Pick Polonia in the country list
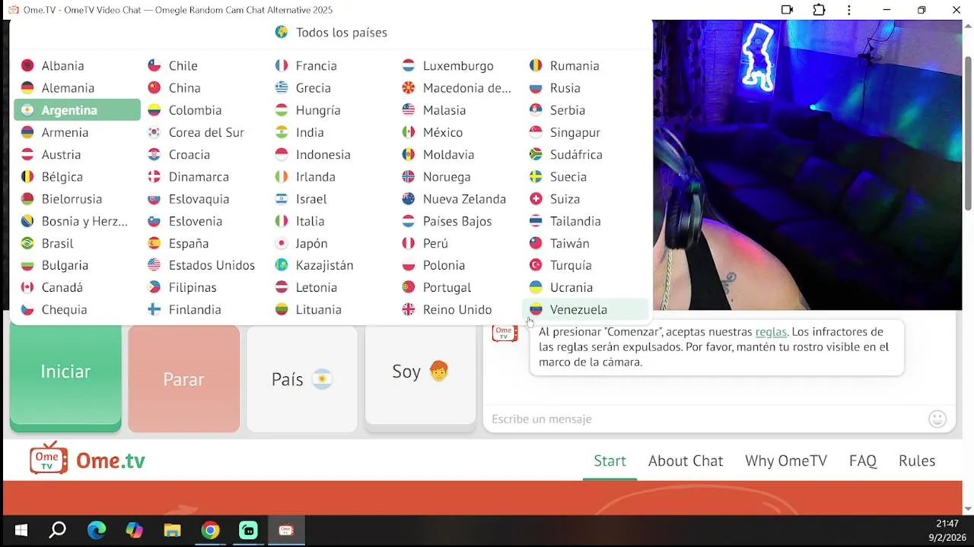Viewport: 974px width, 547px height. click(458, 265)
